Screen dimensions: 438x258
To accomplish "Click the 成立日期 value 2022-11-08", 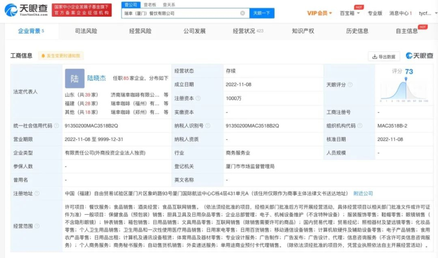I will pyautogui.click(x=239, y=85).
